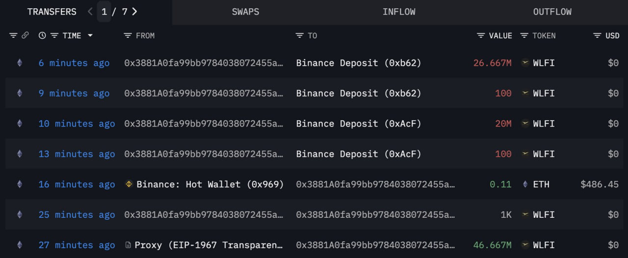Click the clock icon beside TIME
The height and width of the screenshot is (258, 628).
point(42,35)
